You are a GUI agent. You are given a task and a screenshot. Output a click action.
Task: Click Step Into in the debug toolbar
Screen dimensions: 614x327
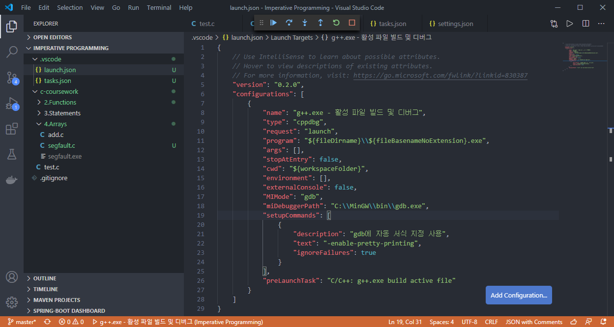pos(305,23)
